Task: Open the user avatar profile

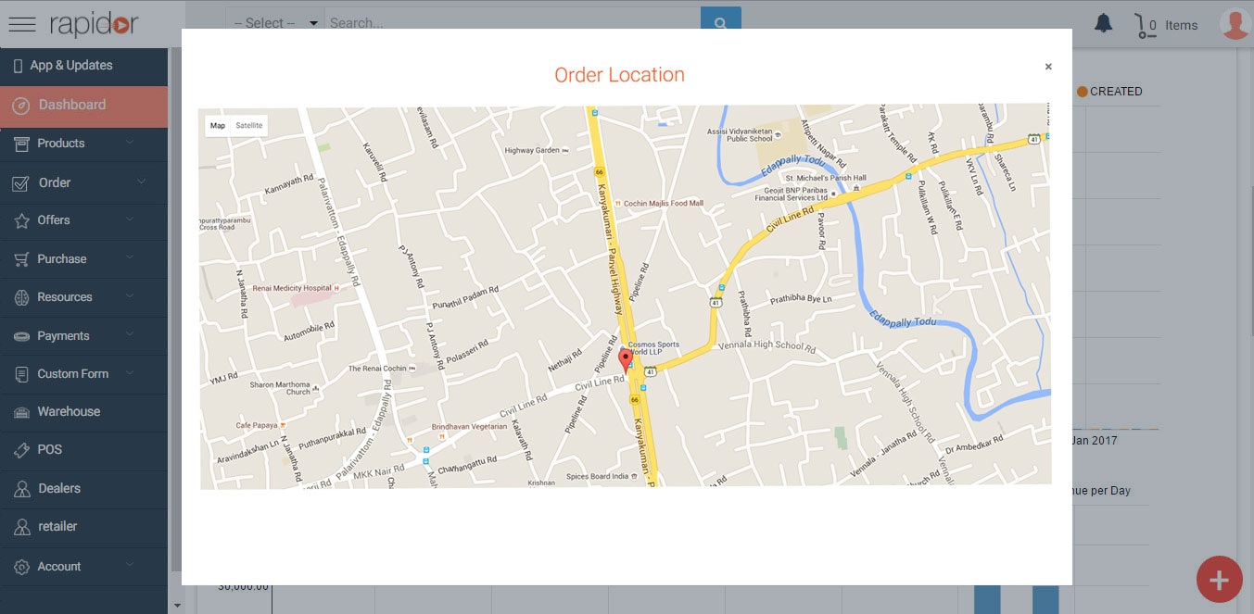Action: [x=1235, y=24]
